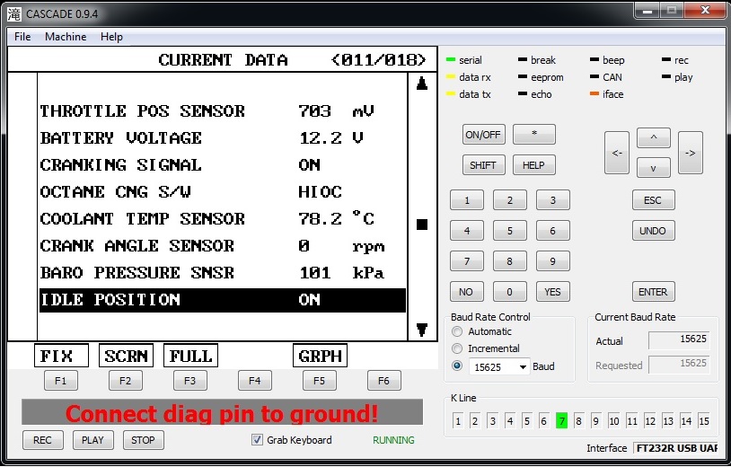The image size is (731, 467).
Task: Click keypad digit 1
Action: pos(467,200)
